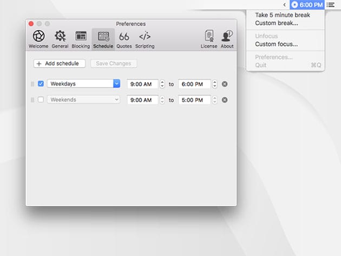
Task: Click the Focus menu bar icon showing 6:00 PM
Action: tap(307, 4)
